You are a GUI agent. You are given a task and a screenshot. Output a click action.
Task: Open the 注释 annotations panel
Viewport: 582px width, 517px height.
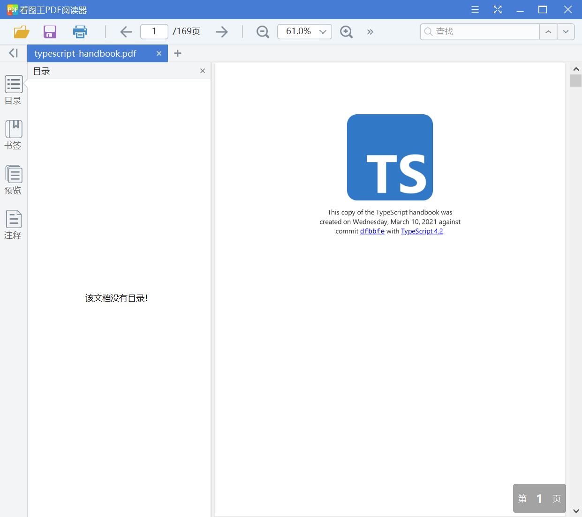pyautogui.click(x=13, y=224)
